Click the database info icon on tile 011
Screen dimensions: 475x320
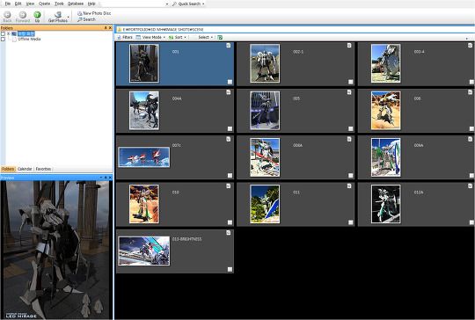pyautogui.click(x=349, y=185)
